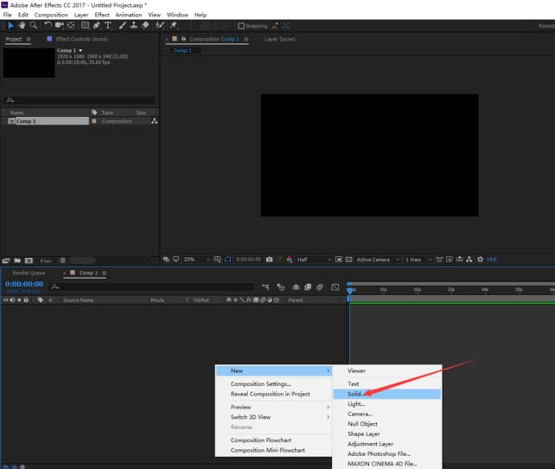
Task: Enable the Snapping checkbox
Action: [x=241, y=26]
